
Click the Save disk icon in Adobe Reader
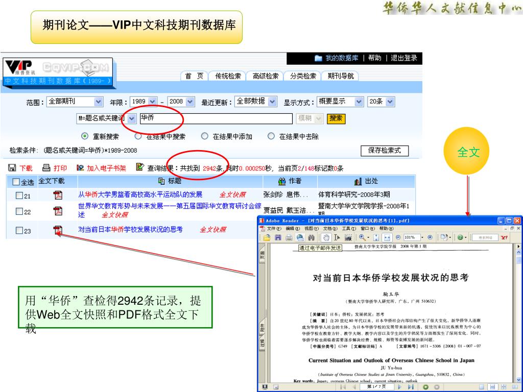(x=278, y=237)
